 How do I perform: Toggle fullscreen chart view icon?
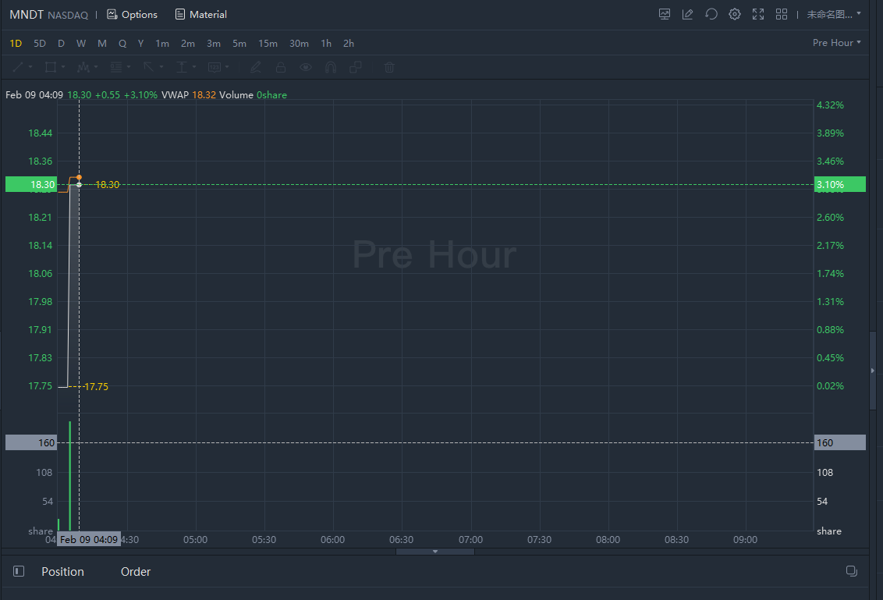tap(758, 15)
